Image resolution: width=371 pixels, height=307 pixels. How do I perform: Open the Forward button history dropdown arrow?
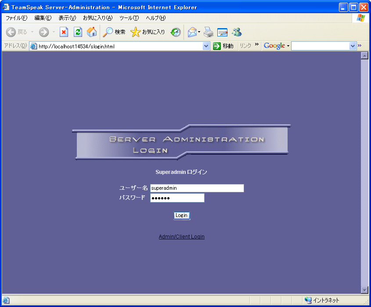click(54, 32)
